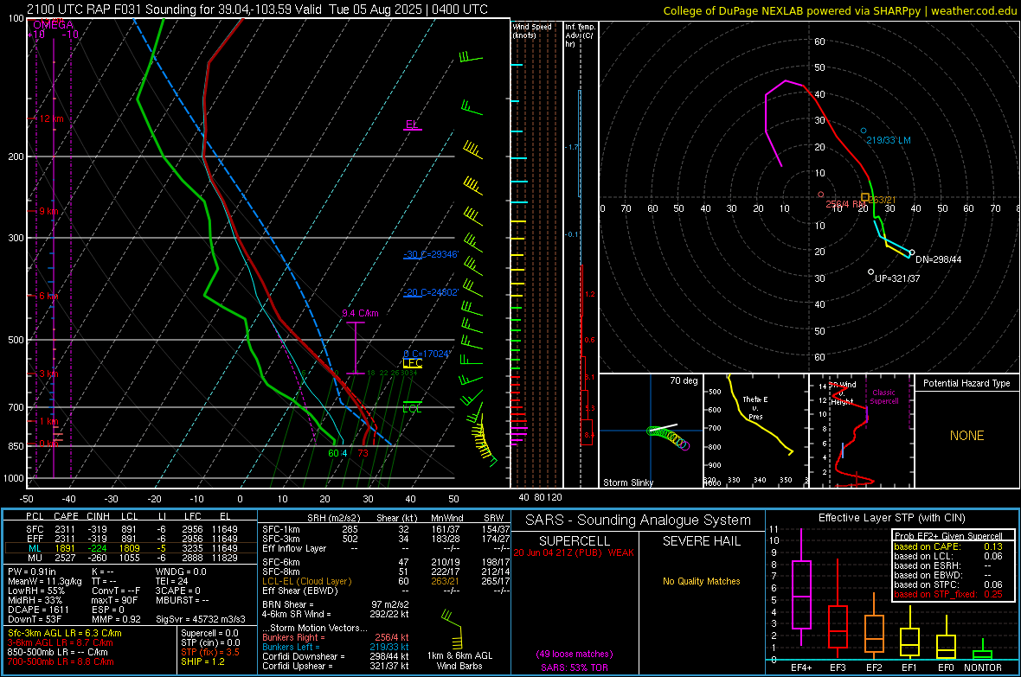Click the SARS: 53% TOR text
This screenshot has height=677, width=1021.
[x=575, y=667]
